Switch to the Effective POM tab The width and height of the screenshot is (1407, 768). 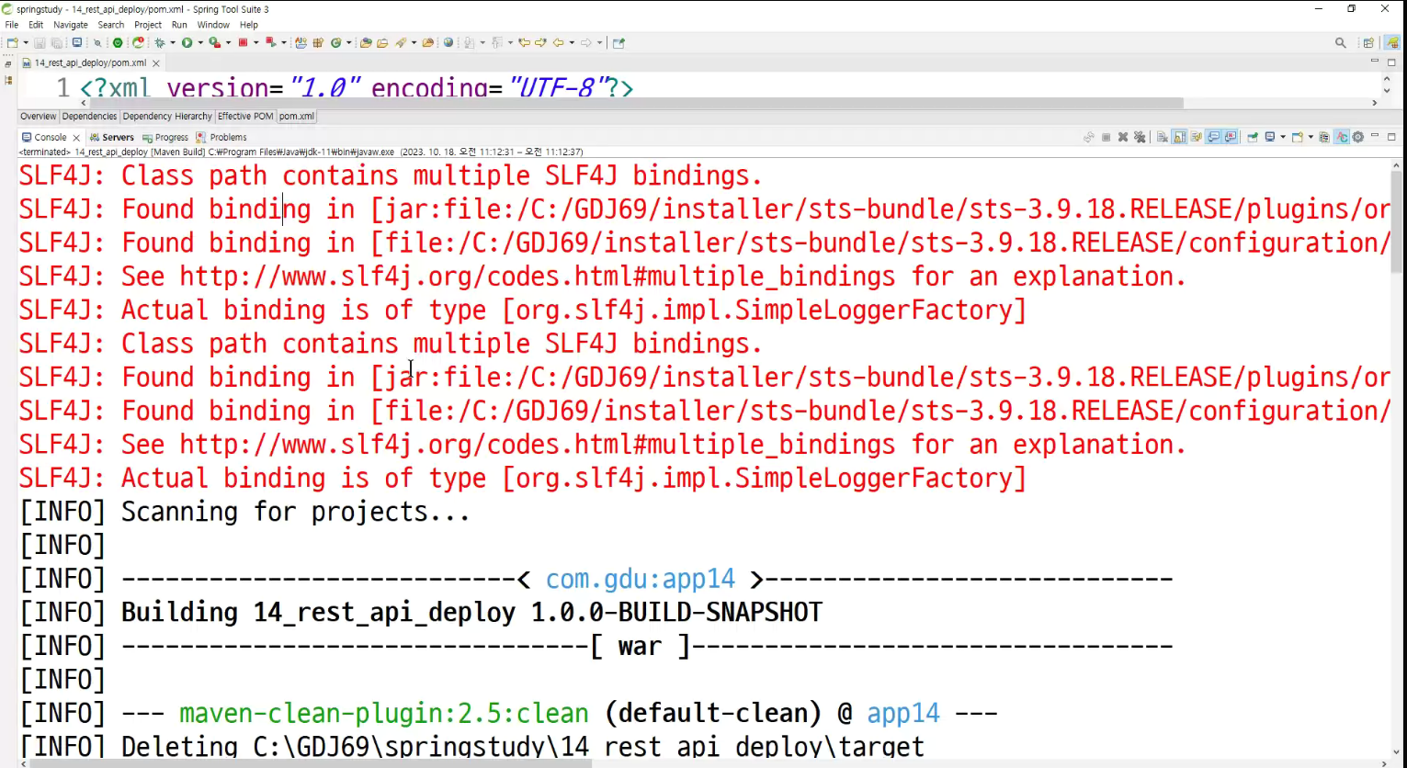[x=245, y=117]
